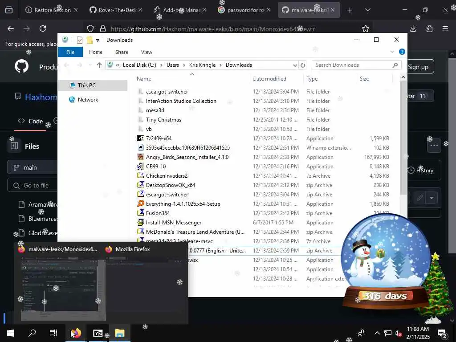This screenshot has height=342, width=456.
Task: Open address bar history dropdown
Action: click(x=295, y=65)
